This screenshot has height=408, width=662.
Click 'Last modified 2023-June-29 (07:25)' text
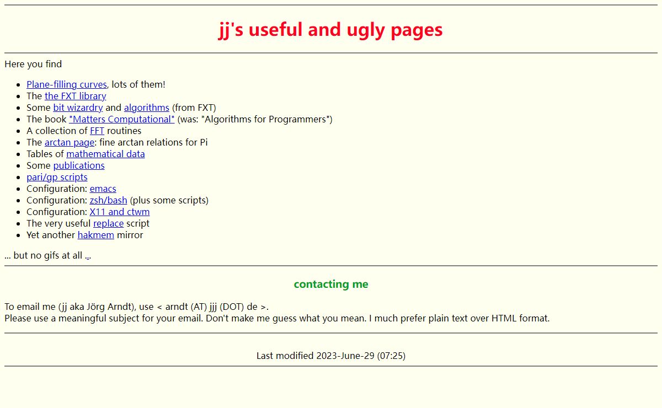click(x=331, y=356)
